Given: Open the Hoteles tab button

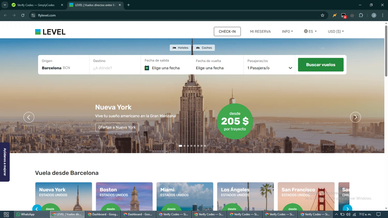Looking at the screenshot, I should coord(181,48).
